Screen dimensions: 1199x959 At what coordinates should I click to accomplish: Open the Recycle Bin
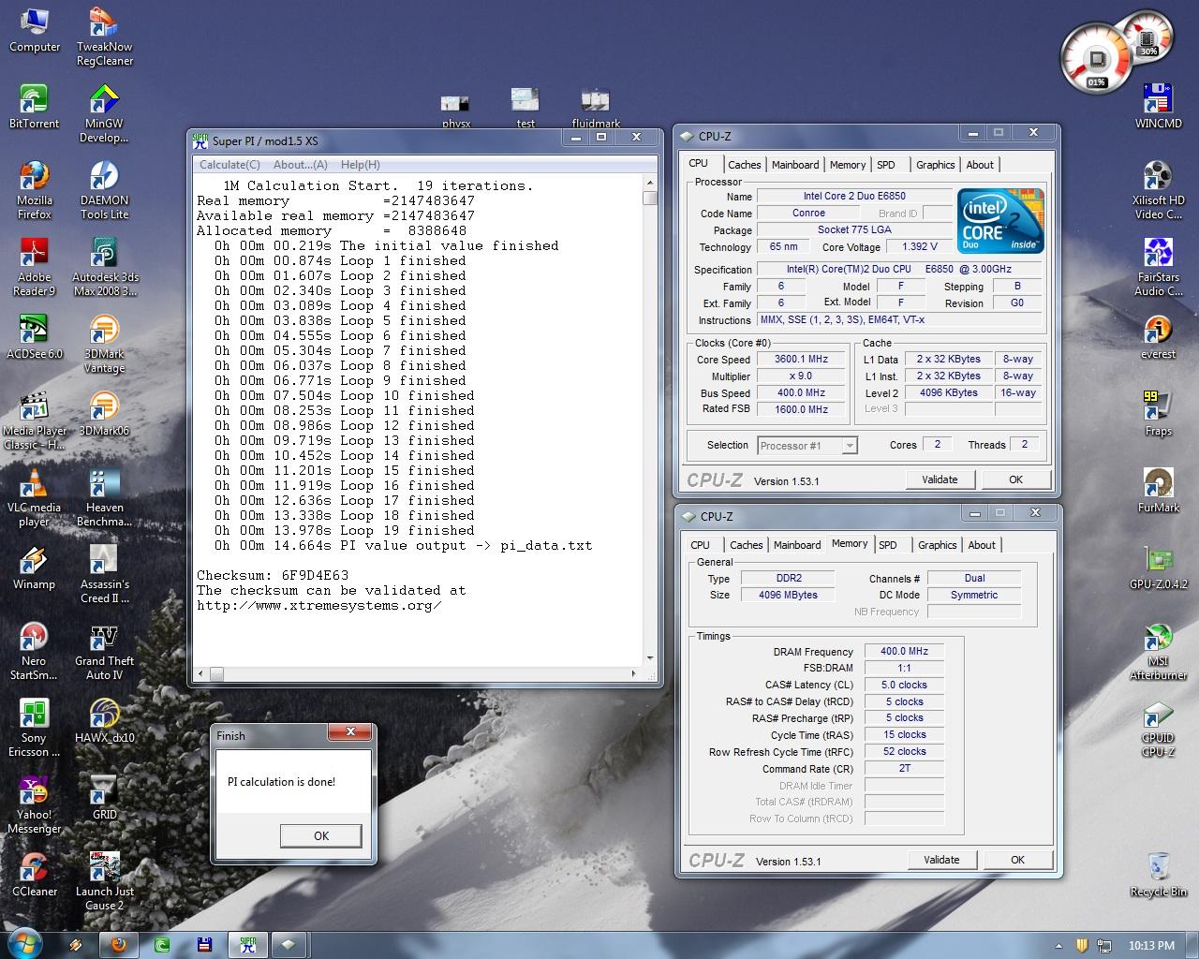(x=1159, y=875)
